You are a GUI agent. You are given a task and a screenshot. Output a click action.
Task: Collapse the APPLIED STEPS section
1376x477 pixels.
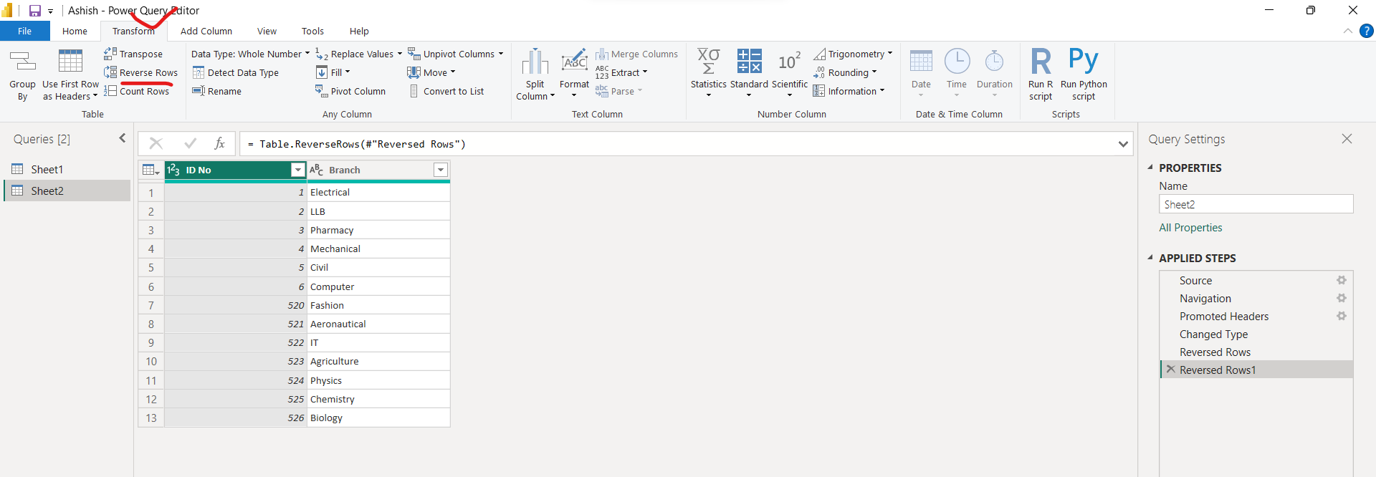point(1150,258)
